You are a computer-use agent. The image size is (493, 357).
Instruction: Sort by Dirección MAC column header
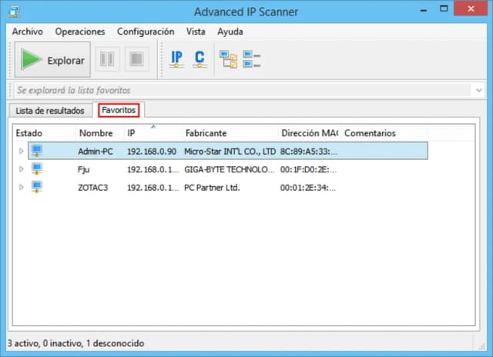click(x=310, y=133)
